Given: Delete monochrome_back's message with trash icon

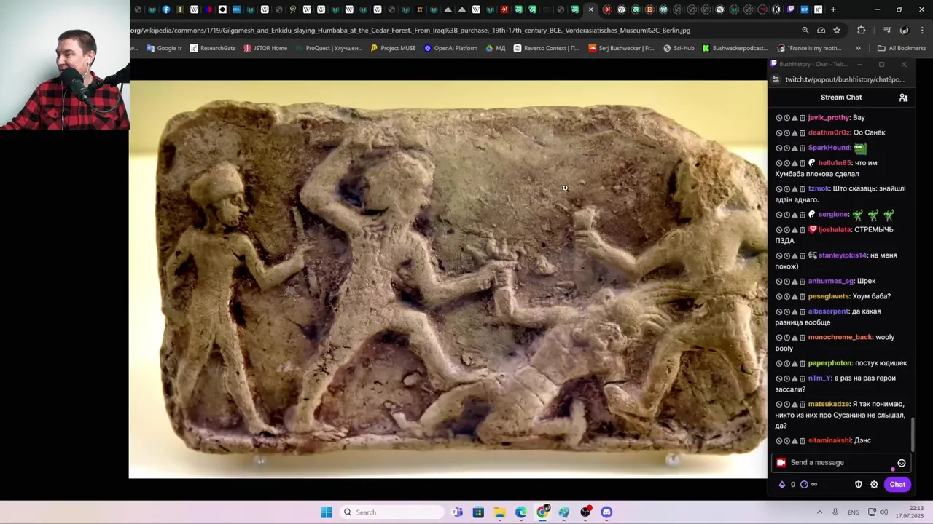Looking at the screenshot, I should [x=803, y=338].
